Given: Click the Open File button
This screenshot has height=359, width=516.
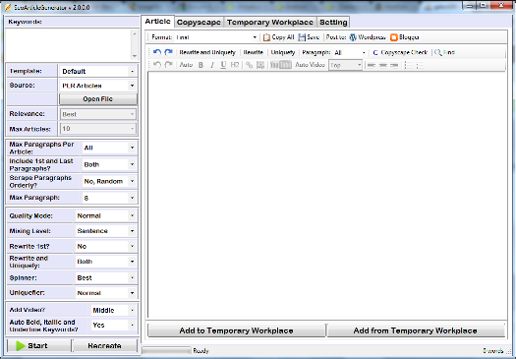Looking at the screenshot, I should click(97, 99).
